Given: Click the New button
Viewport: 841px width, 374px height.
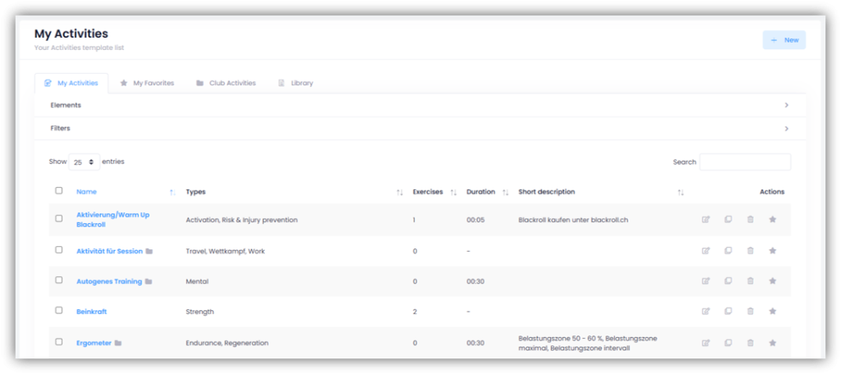Looking at the screenshot, I should pos(784,39).
